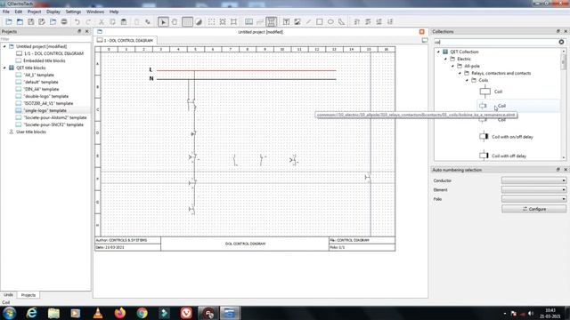Select the Add polyline tool
The image size is (570, 320).
tap(341, 21)
